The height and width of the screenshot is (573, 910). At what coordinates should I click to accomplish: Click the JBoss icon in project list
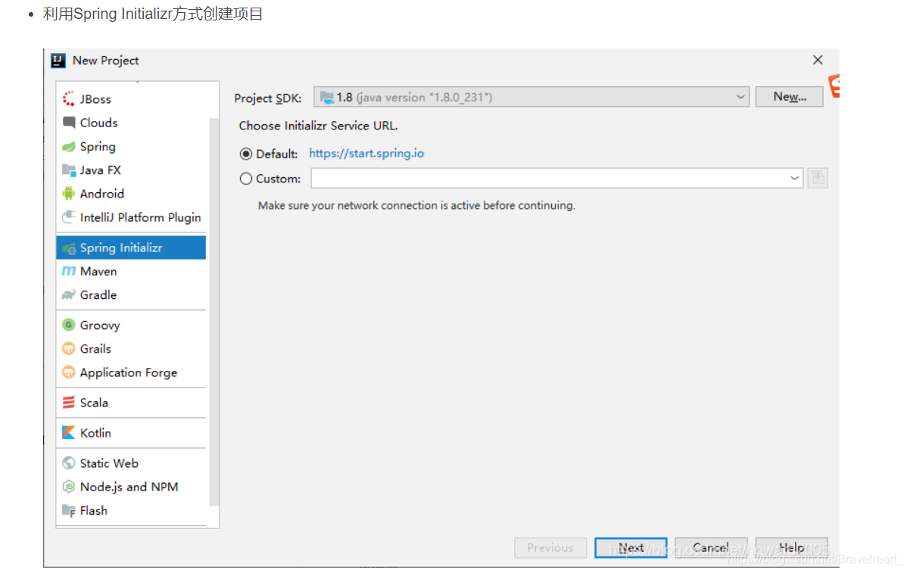[69, 99]
